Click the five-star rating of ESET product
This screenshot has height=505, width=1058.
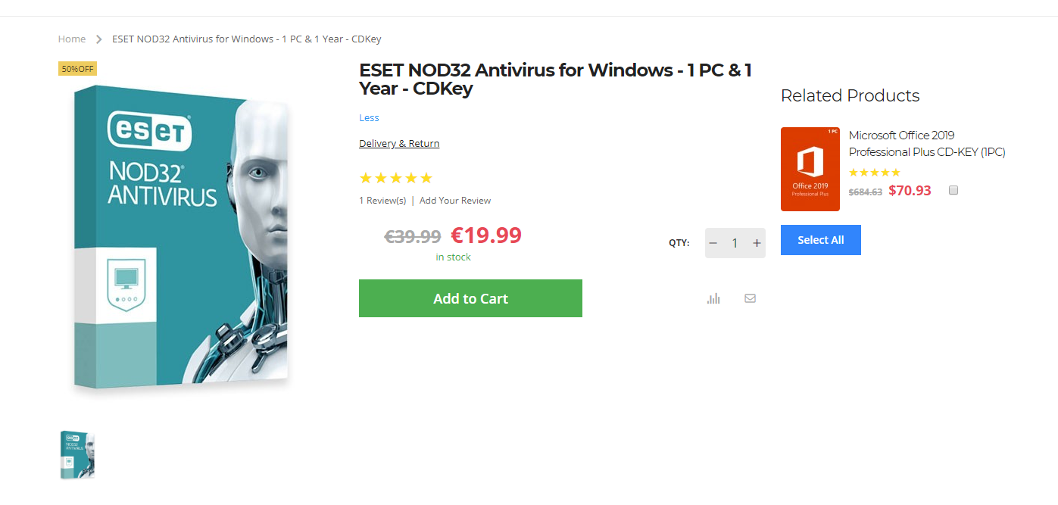pyautogui.click(x=395, y=178)
